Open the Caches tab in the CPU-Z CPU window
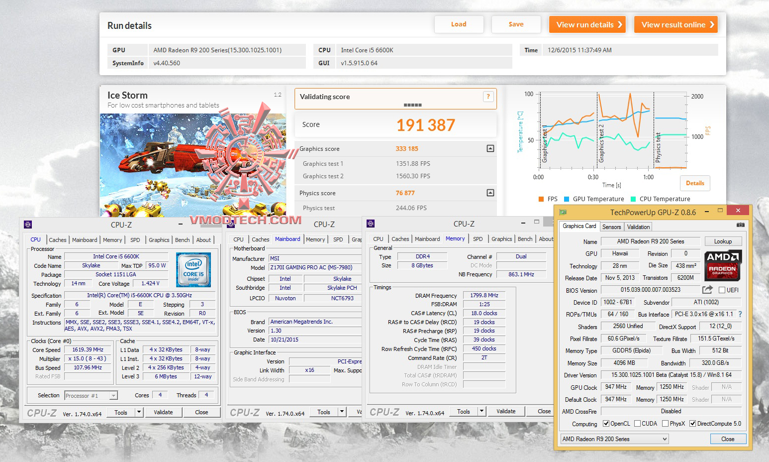This screenshot has height=462, width=769. coord(58,240)
